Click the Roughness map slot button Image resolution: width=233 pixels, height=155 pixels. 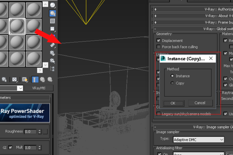coord(45,132)
